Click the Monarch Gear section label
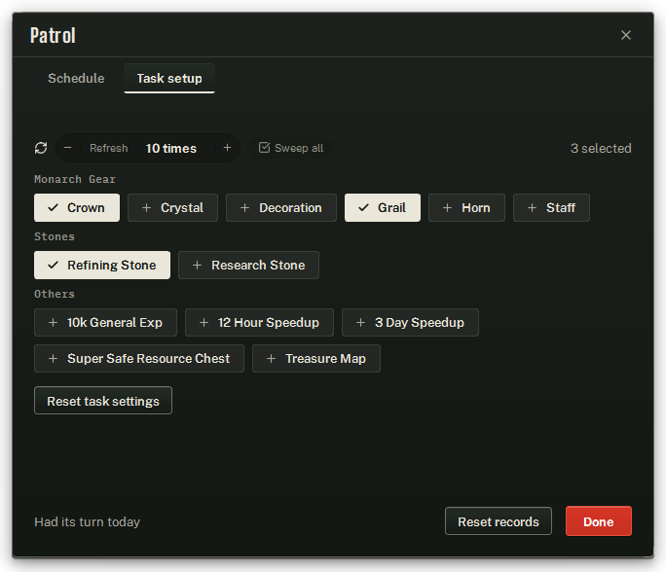Viewport: 666px width, 572px height. (75, 179)
